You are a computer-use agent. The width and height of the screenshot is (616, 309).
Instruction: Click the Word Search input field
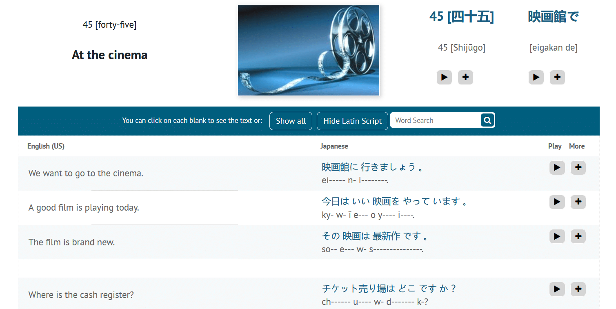point(435,120)
